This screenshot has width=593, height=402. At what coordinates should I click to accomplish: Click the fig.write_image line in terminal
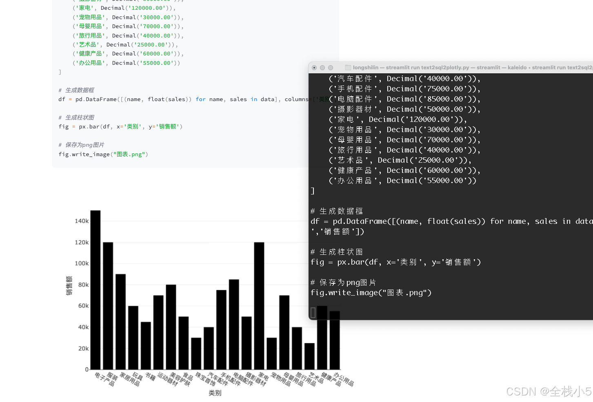click(371, 293)
